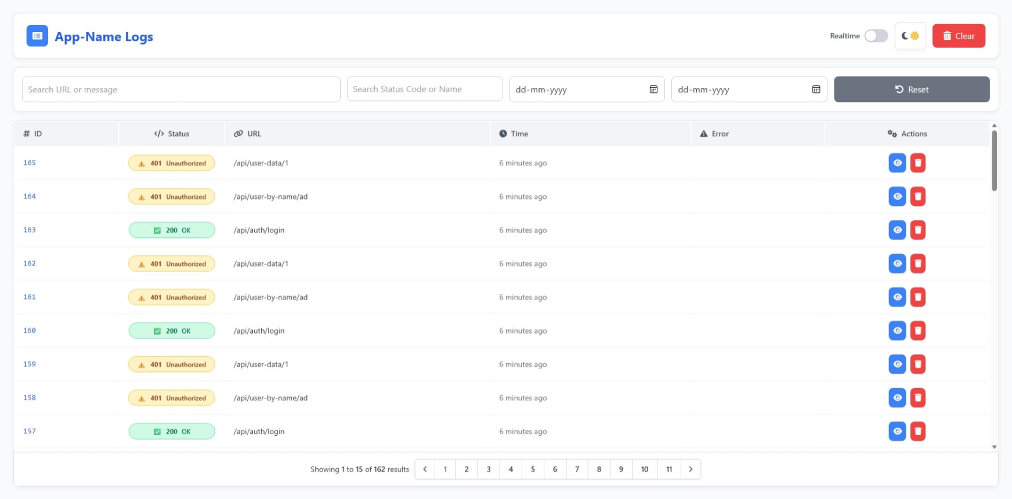Click the Error column header

(x=758, y=133)
